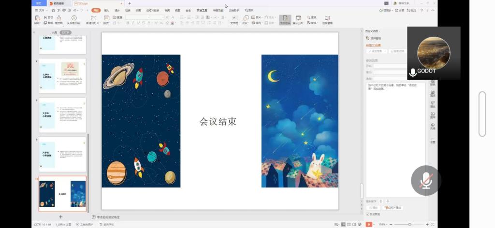Open the font name combo box
Image resolution: width=495 pixels, height=228 pixels.
pyautogui.click(x=138, y=17)
